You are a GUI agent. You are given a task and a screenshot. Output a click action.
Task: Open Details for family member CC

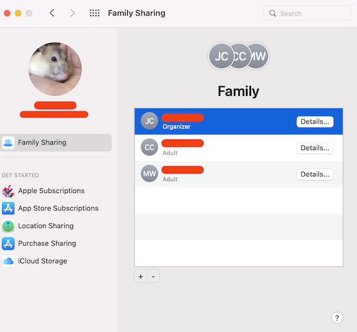click(x=315, y=148)
